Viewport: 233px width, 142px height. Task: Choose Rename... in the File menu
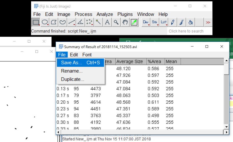[80, 71]
